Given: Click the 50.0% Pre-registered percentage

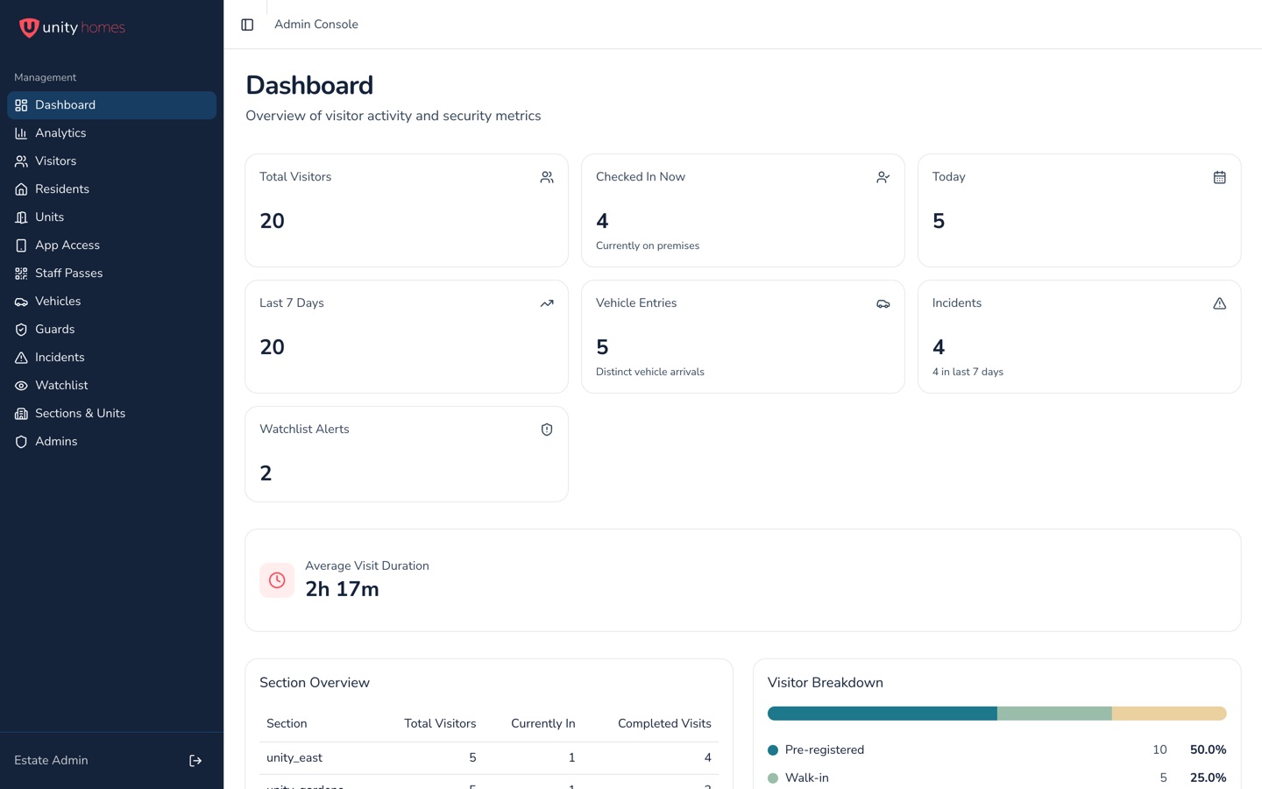Looking at the screenshot, I should pyautogui.click(x=1208, y=750).
